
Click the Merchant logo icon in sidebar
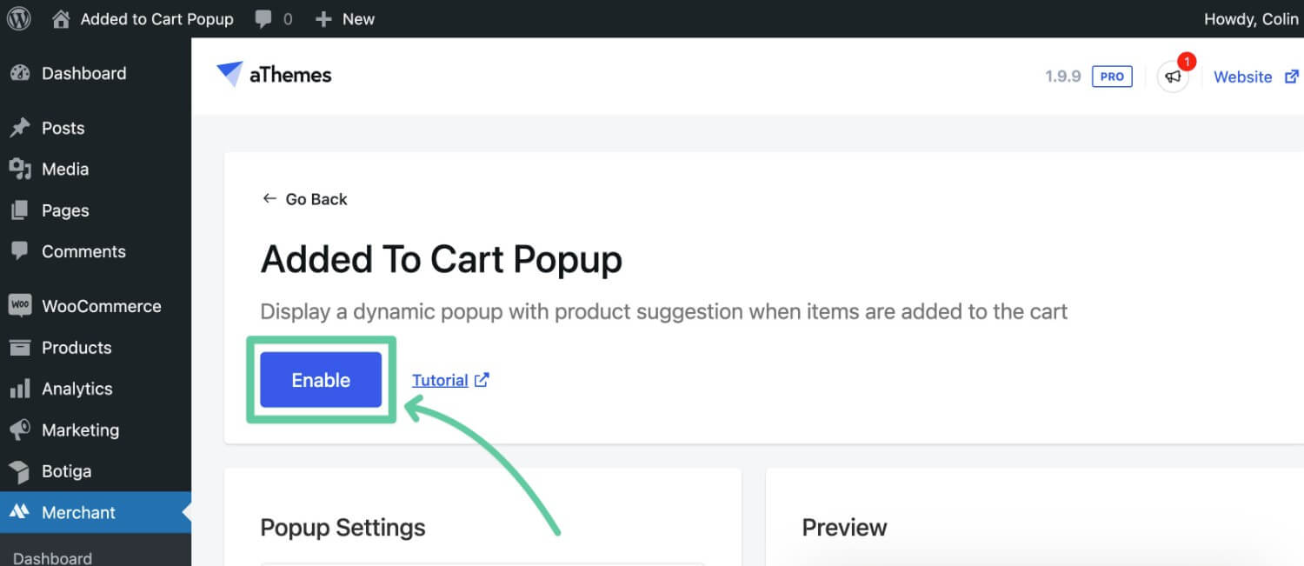tap(20, 512)
